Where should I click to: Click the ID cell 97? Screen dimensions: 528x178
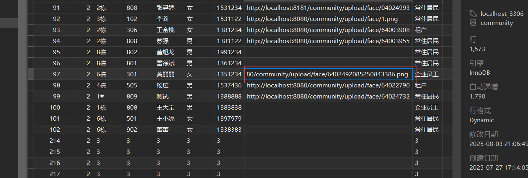tap(49, 74)
